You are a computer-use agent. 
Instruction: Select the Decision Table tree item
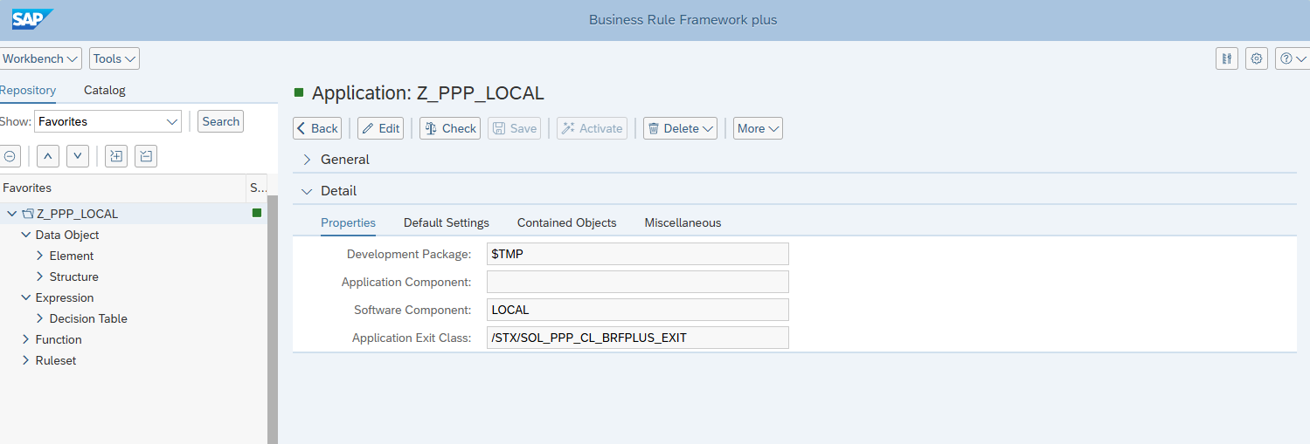(x=88, y=318)
